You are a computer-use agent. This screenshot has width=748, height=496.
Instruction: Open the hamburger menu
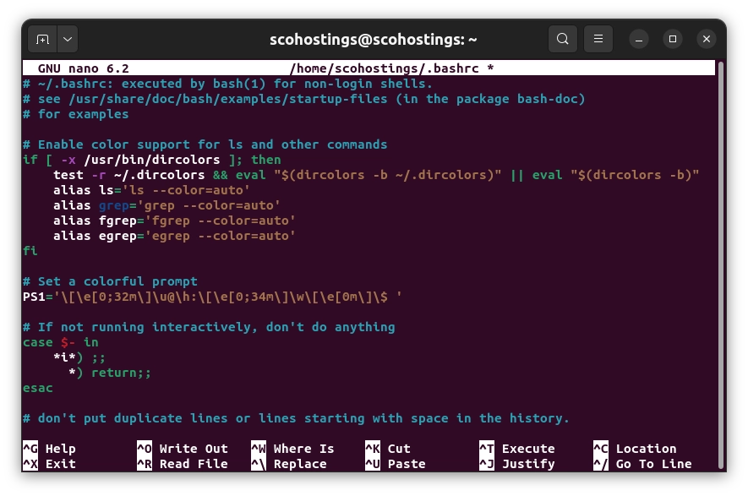(598, 39)
